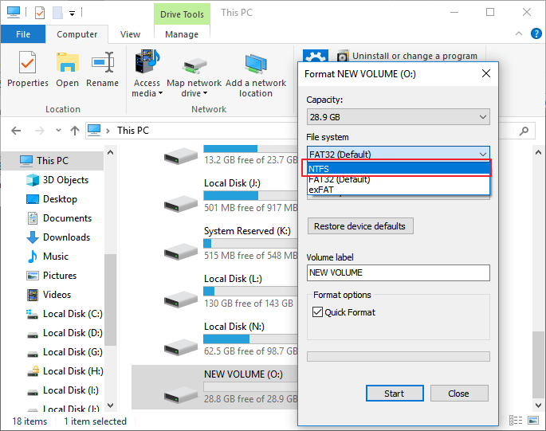The height and width of the screenshot is (431, 546).
Task: Switch to the View ribbon tab
Action: [x=130, y=34]
